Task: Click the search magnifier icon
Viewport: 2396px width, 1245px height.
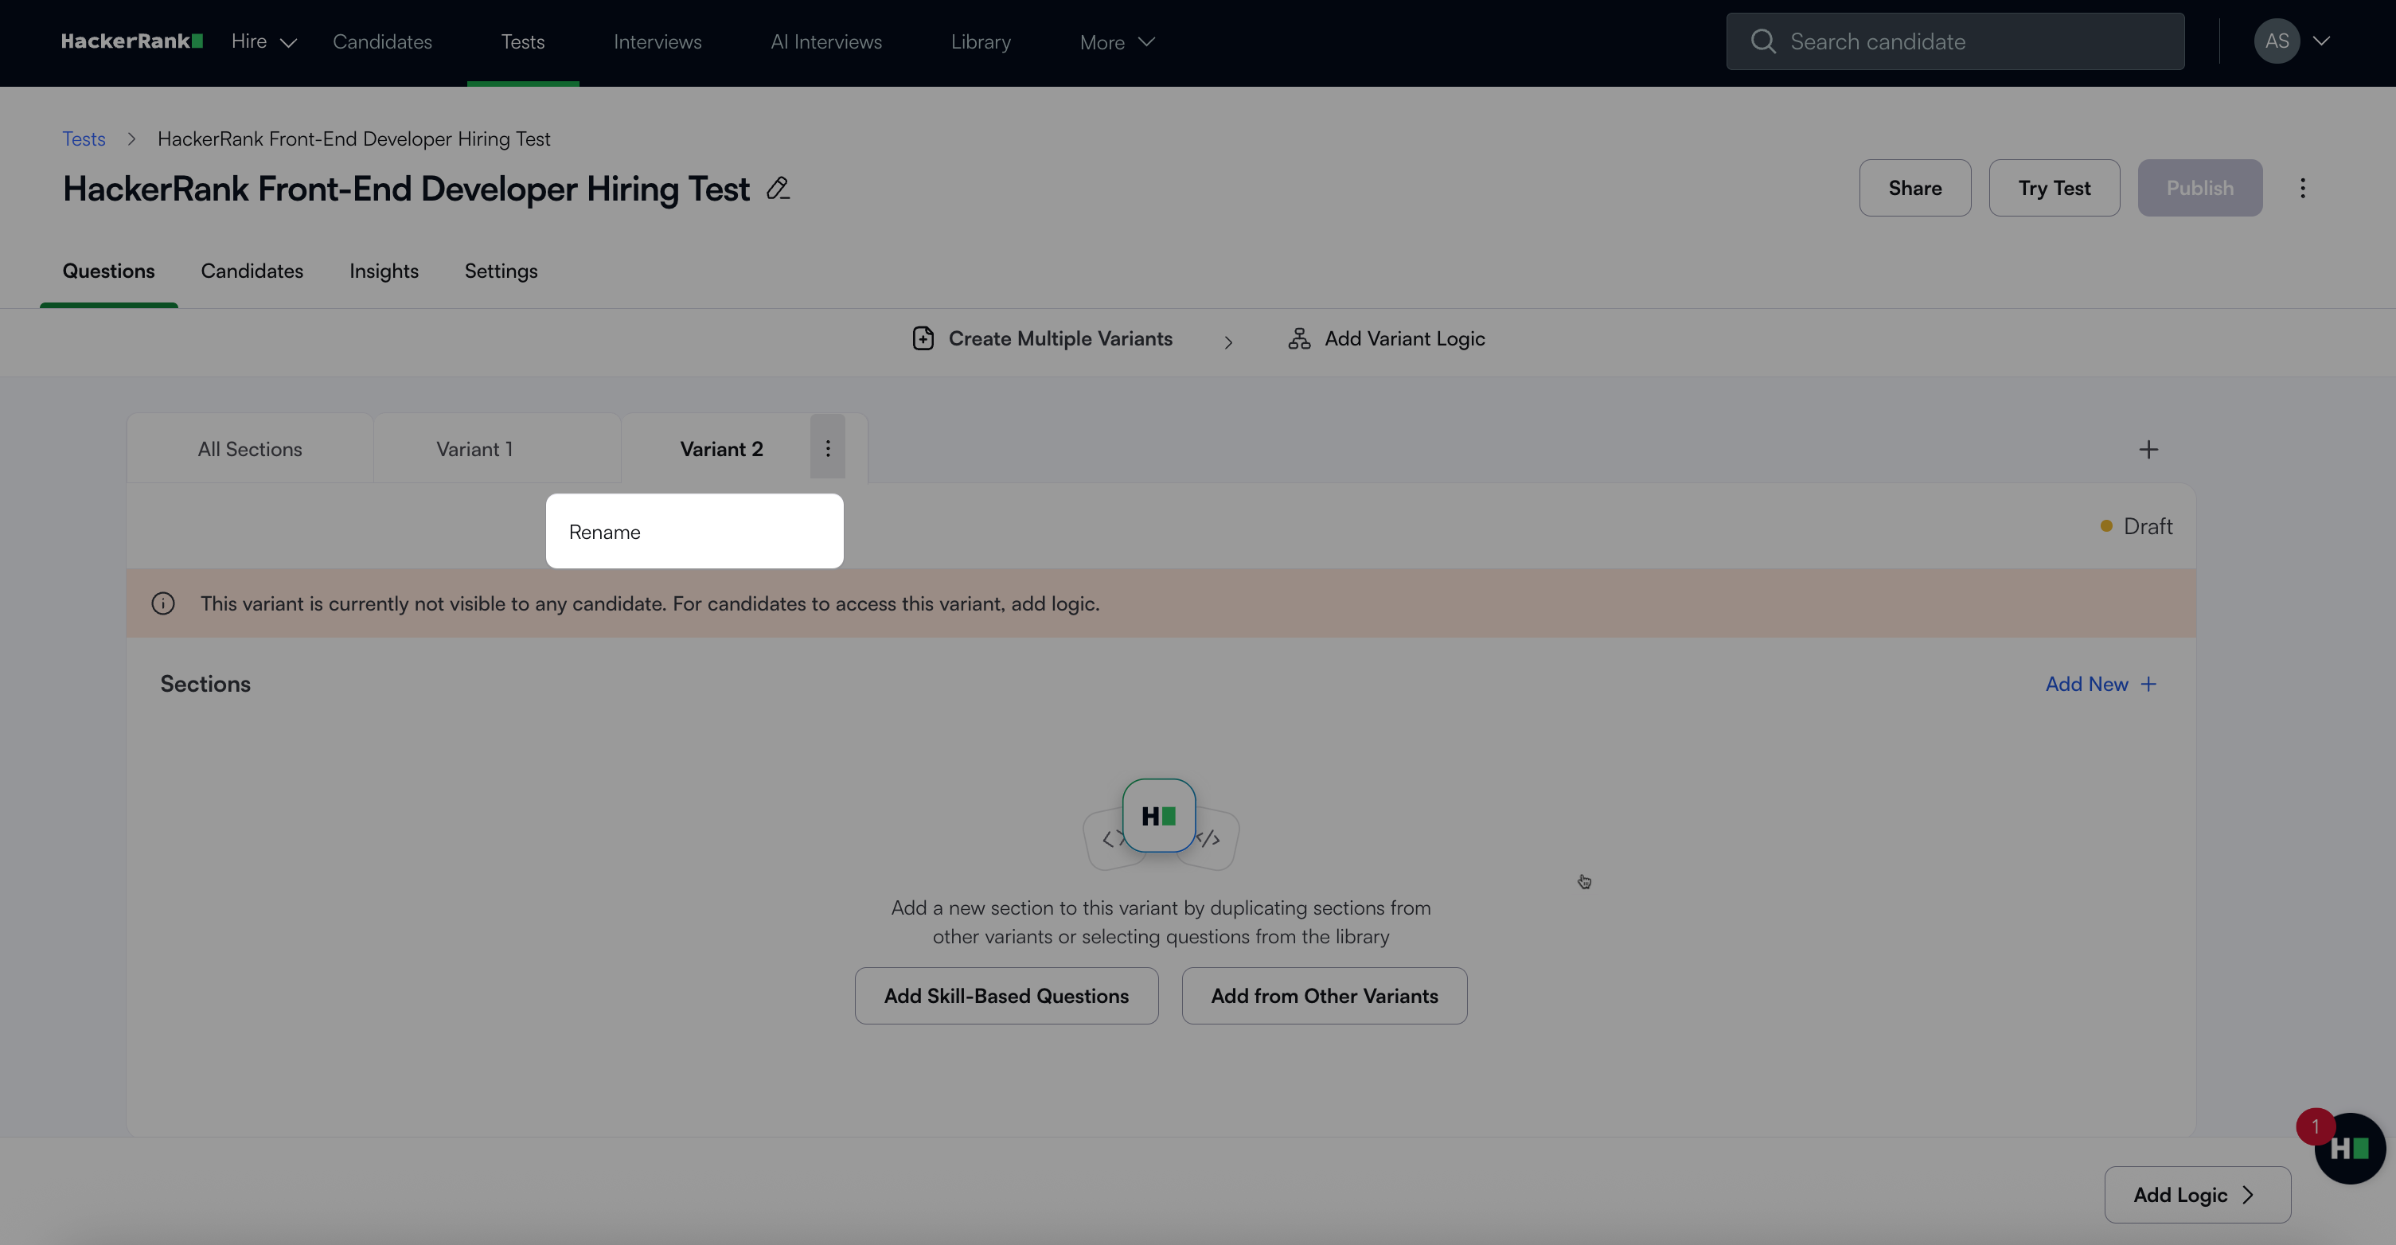Action: [x=1762, y=41]
